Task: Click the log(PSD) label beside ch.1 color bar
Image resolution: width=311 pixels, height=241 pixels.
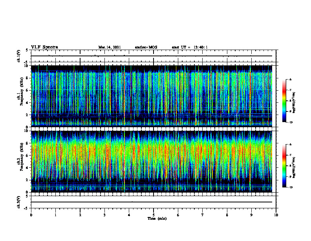Action: tap(294, 103)
